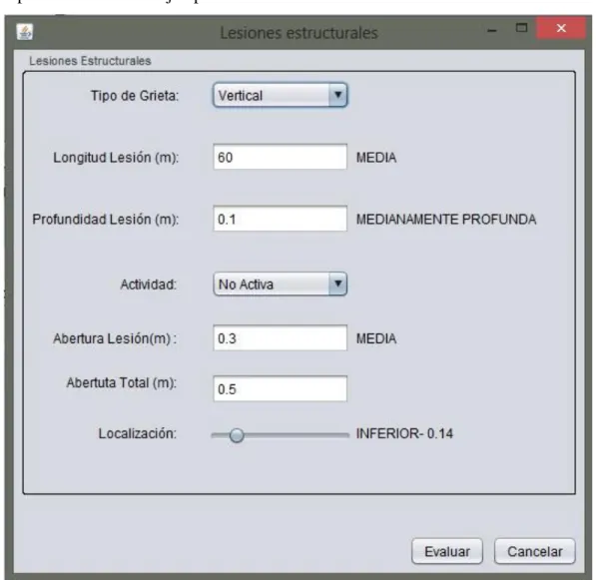Screen dimensions: 596x580
Task: Open the Tipo de Grieta dropdown
Action: pyautogui.click(x=281, y=95)
